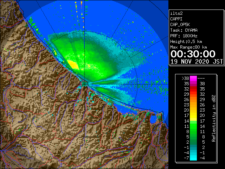The image size is (225, 169).
Task: Pick the orange 26–29 dBZ swatch
Action: [193, 100]
